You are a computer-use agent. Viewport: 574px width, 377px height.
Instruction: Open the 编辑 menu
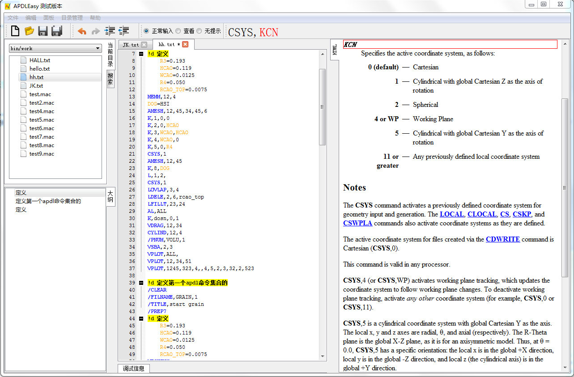point(31,18)
